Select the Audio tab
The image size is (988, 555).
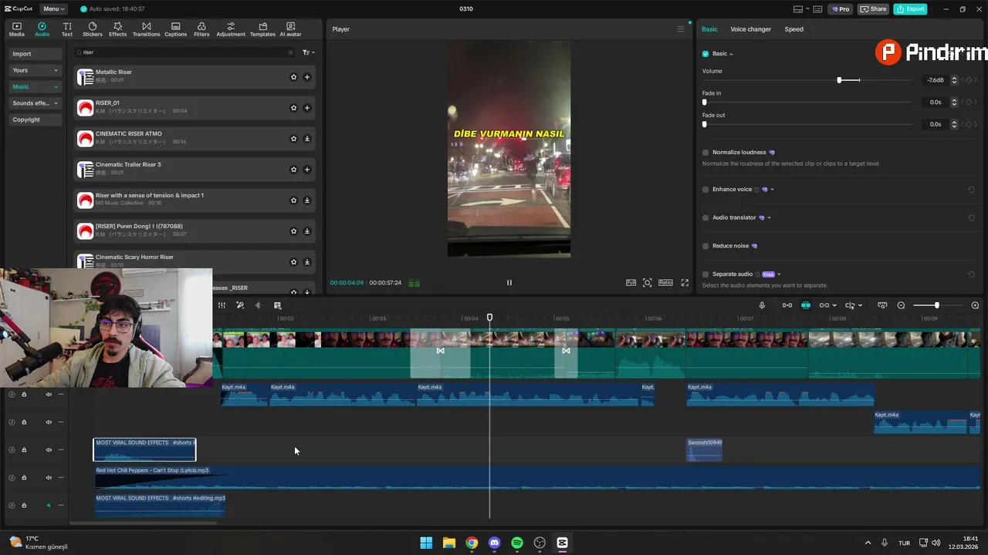click(x=42, y=29)
